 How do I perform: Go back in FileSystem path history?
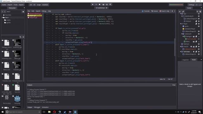2,12
